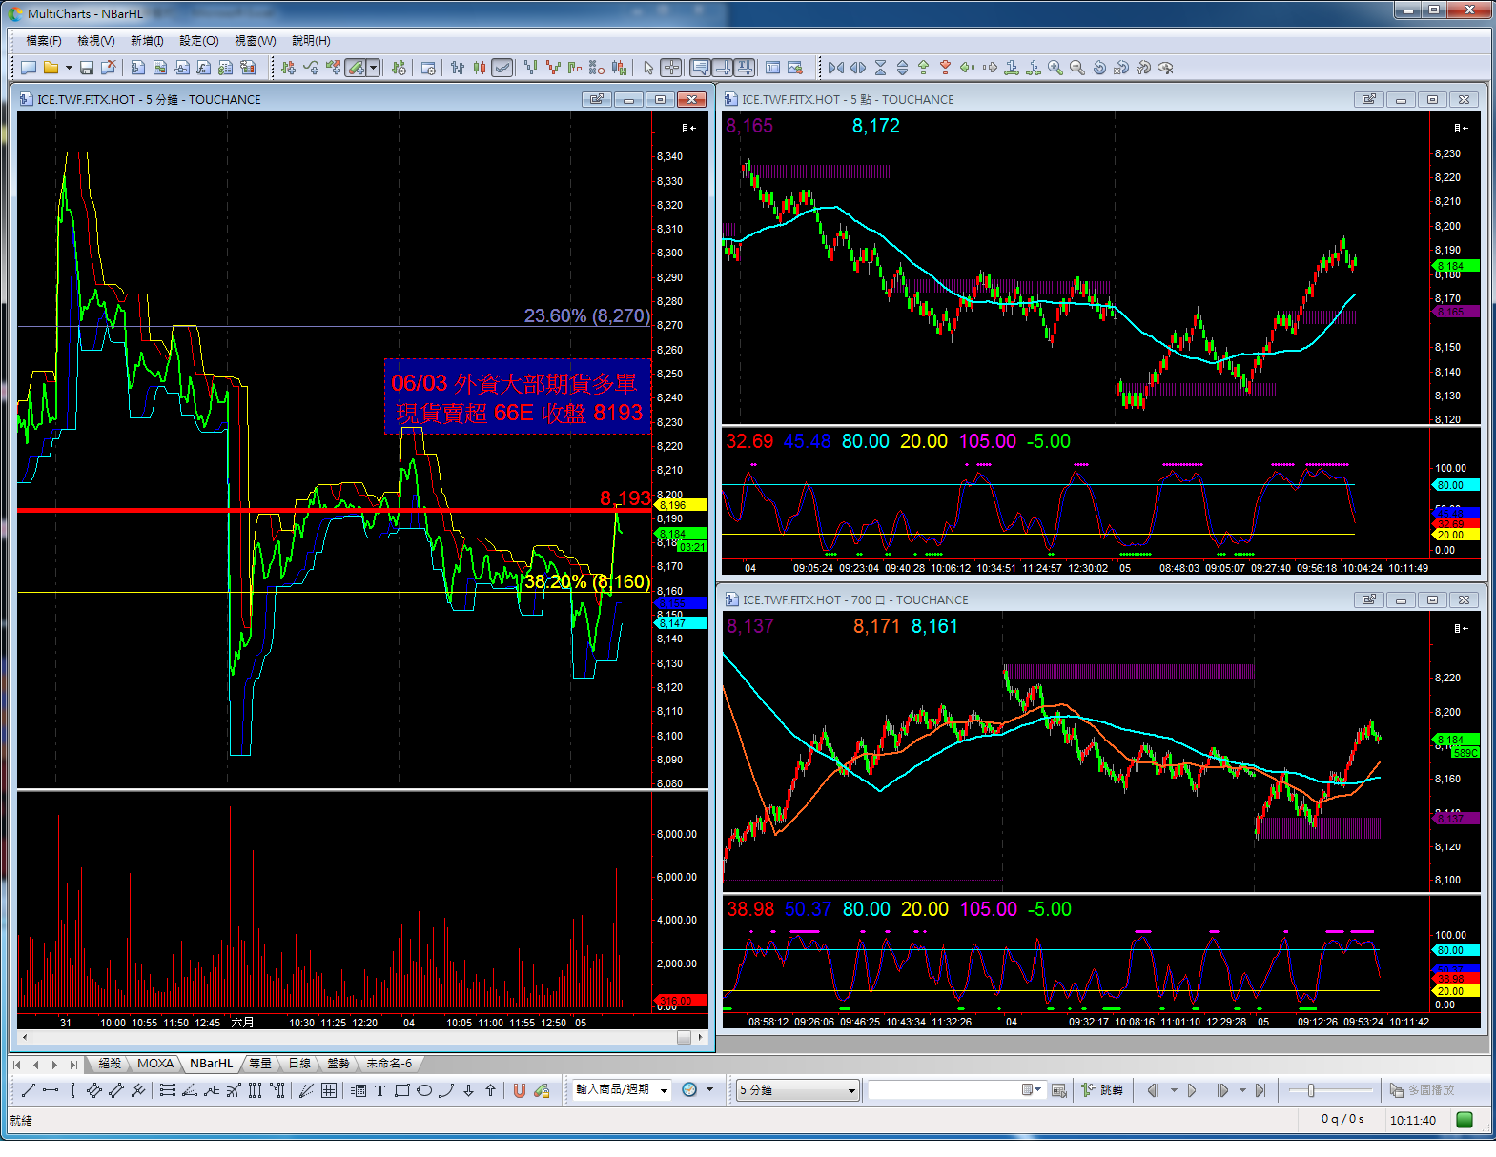Click the close workspace icon with red X
The height and width of the screenshot is (1157, 1496).
109,68
